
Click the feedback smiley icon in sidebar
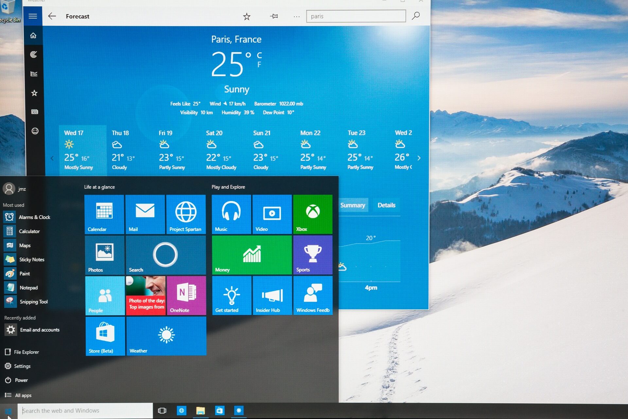tap(35, 131)
